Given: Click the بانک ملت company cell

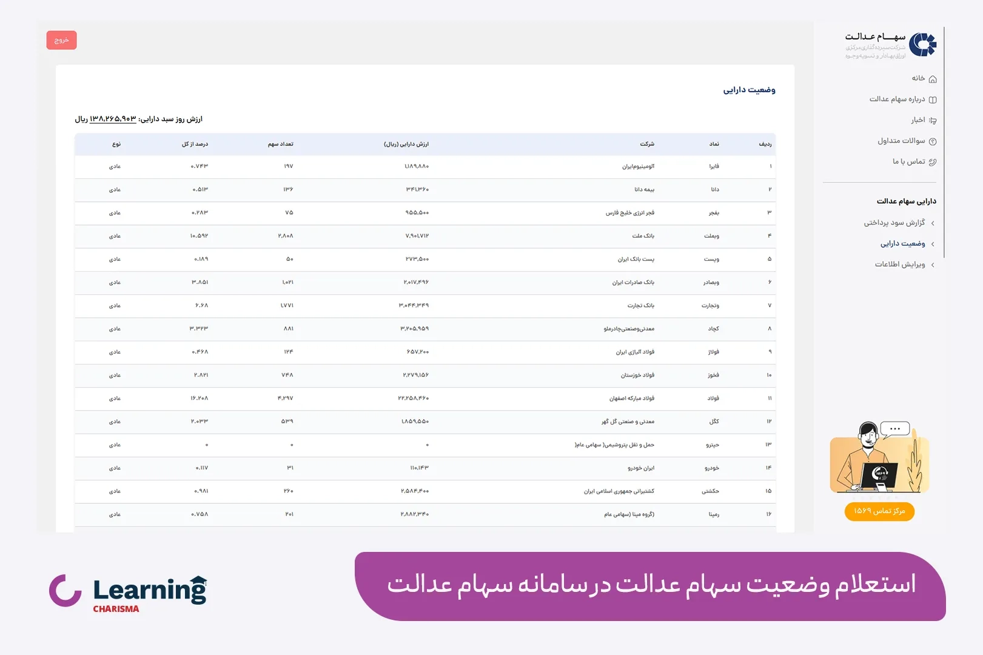Looking at the screenshot, I should [x=643, y=236].
